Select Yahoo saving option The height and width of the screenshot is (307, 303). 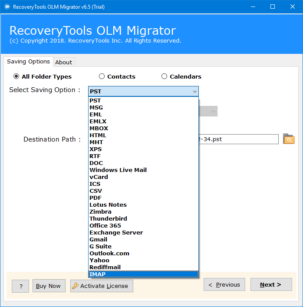point(144,261)
